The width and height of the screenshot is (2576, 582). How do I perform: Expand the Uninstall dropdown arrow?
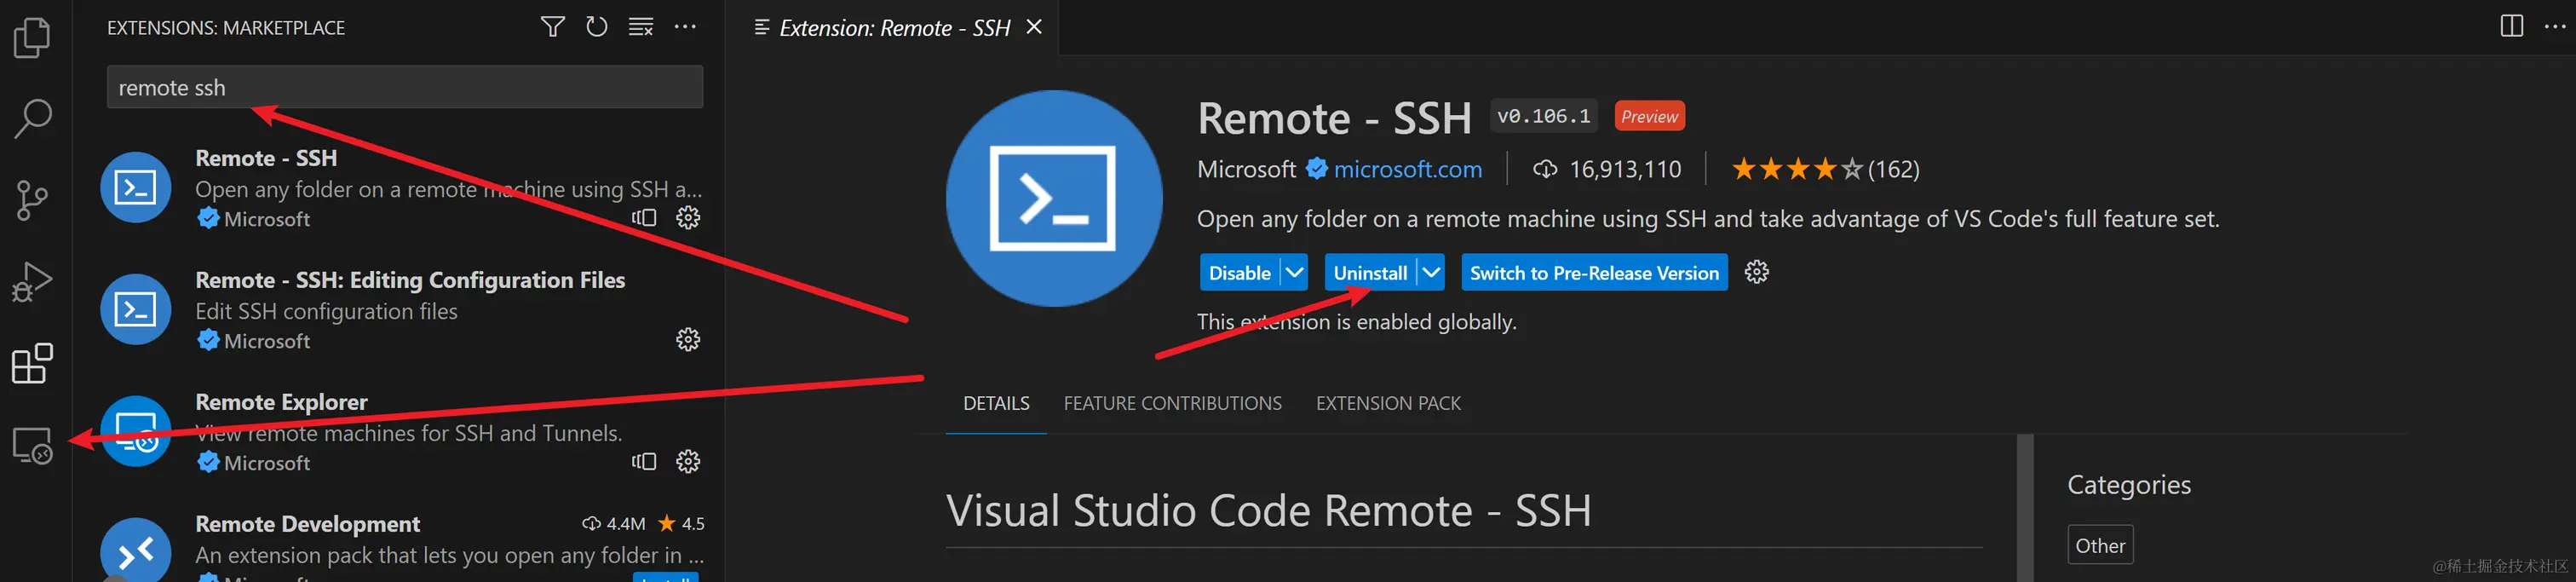click(1431, 273)
